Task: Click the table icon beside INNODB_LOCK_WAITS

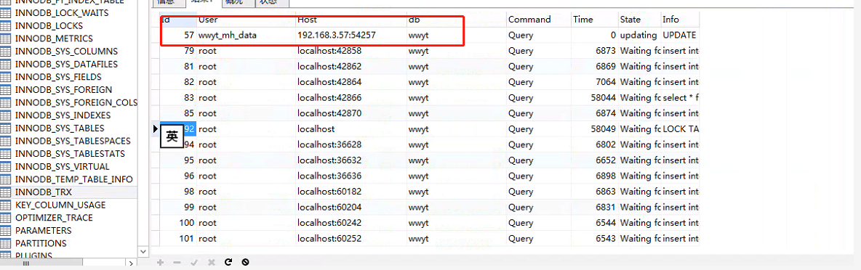Action: [x=6, y=13]
